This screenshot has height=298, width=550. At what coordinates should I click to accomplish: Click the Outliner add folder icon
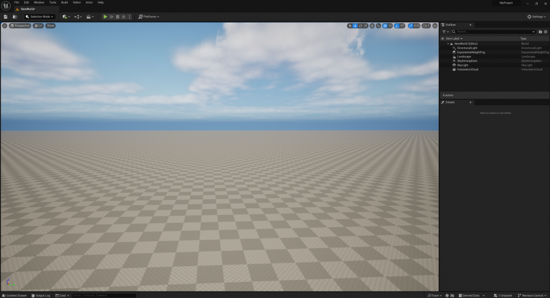pyautogui.click(x=540, y=32)
